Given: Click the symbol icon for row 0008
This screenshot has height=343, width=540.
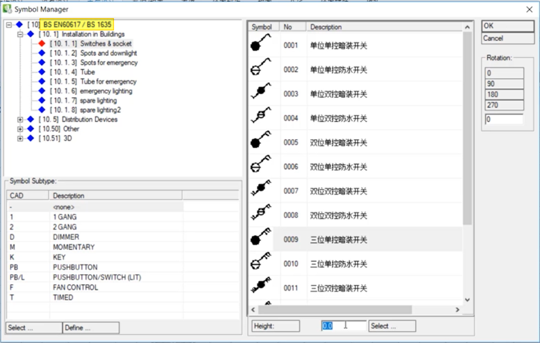Looking at the screenshot, I should 261,213.
